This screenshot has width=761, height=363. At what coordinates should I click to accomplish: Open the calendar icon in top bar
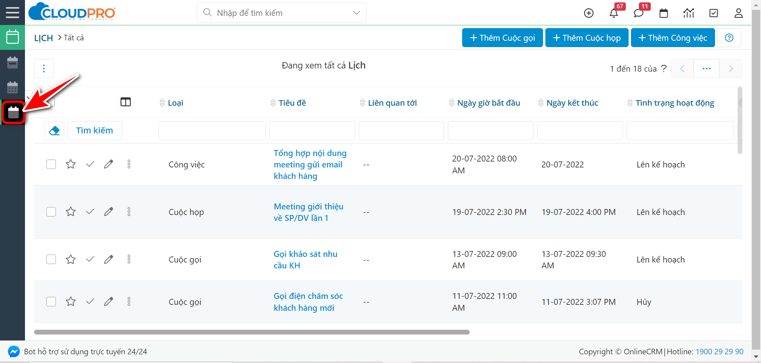(x=663, y=13)
